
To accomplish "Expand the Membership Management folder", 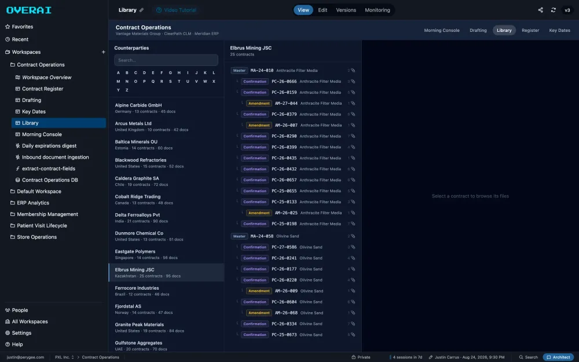I will 44,214.
